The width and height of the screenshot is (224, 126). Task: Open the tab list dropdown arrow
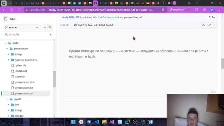coord(9,3)
